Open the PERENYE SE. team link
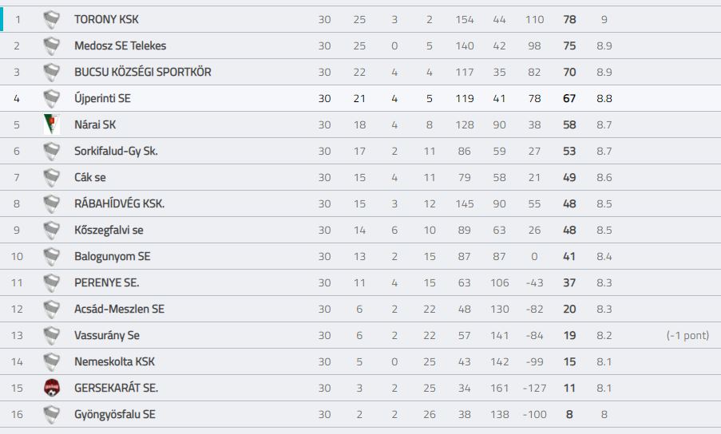Image resolution: width=721 pixels, height=434 pixels. (107, 283)
